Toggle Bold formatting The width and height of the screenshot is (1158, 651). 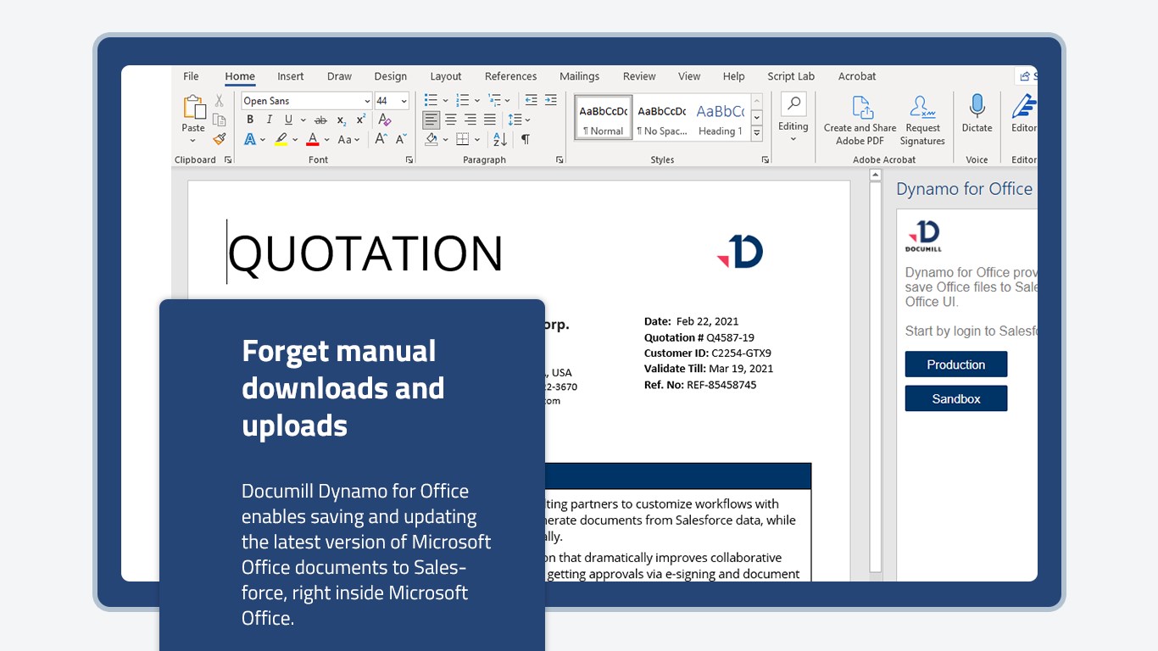(250, 120)
